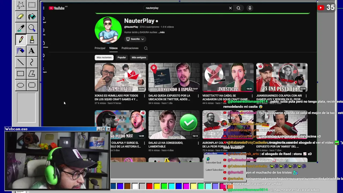Select the Más recientes sort chip
This screenshot has height=193, width=343.
104,57
